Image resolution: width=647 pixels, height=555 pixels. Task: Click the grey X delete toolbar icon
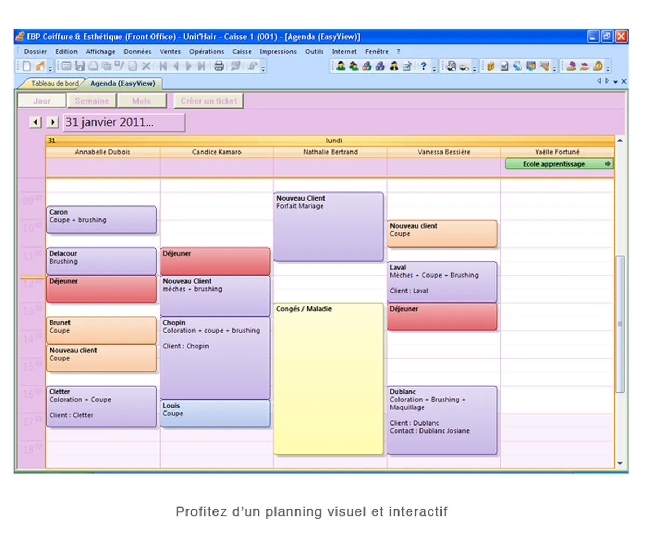click(146, 66)
